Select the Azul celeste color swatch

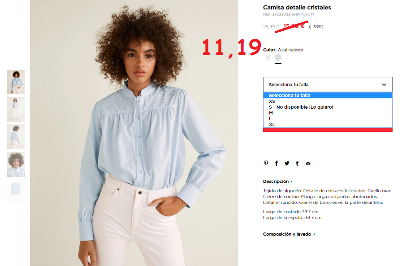pyautogui.click(x=278, y=58)
